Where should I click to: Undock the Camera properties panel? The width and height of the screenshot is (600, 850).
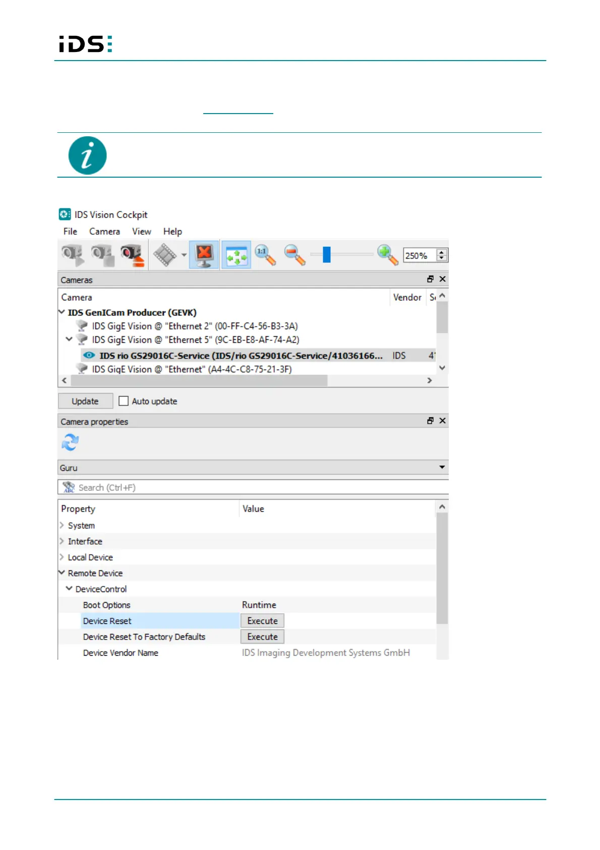[430, 420]
